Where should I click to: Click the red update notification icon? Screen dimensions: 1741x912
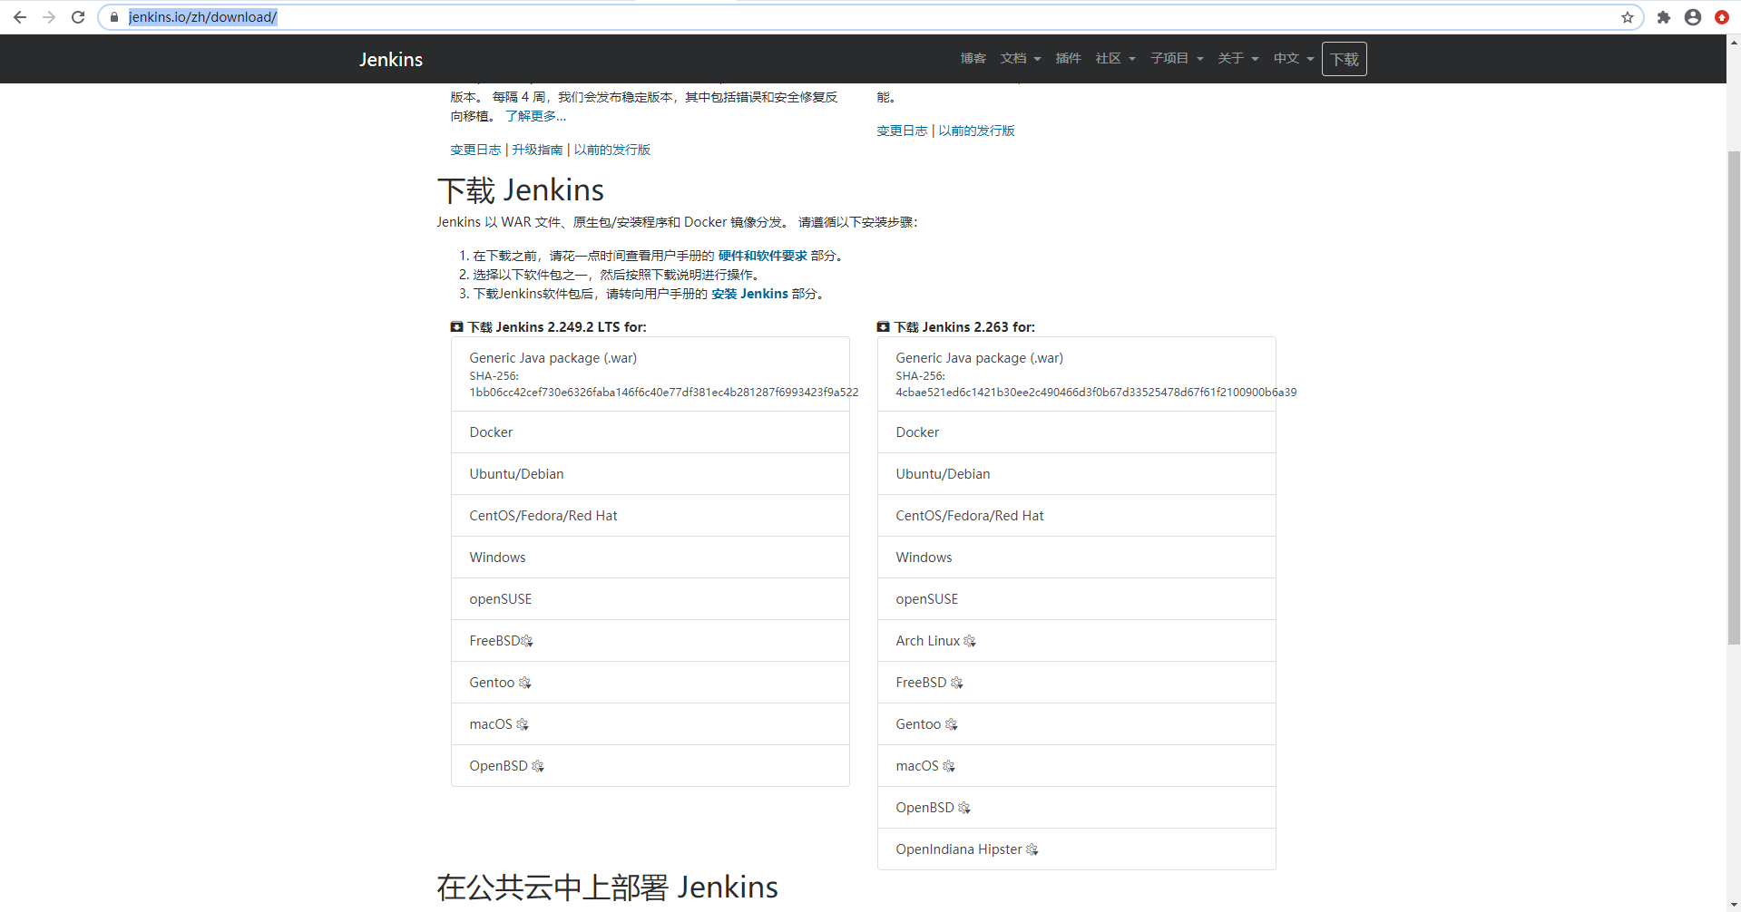(x=1722, y=17)
